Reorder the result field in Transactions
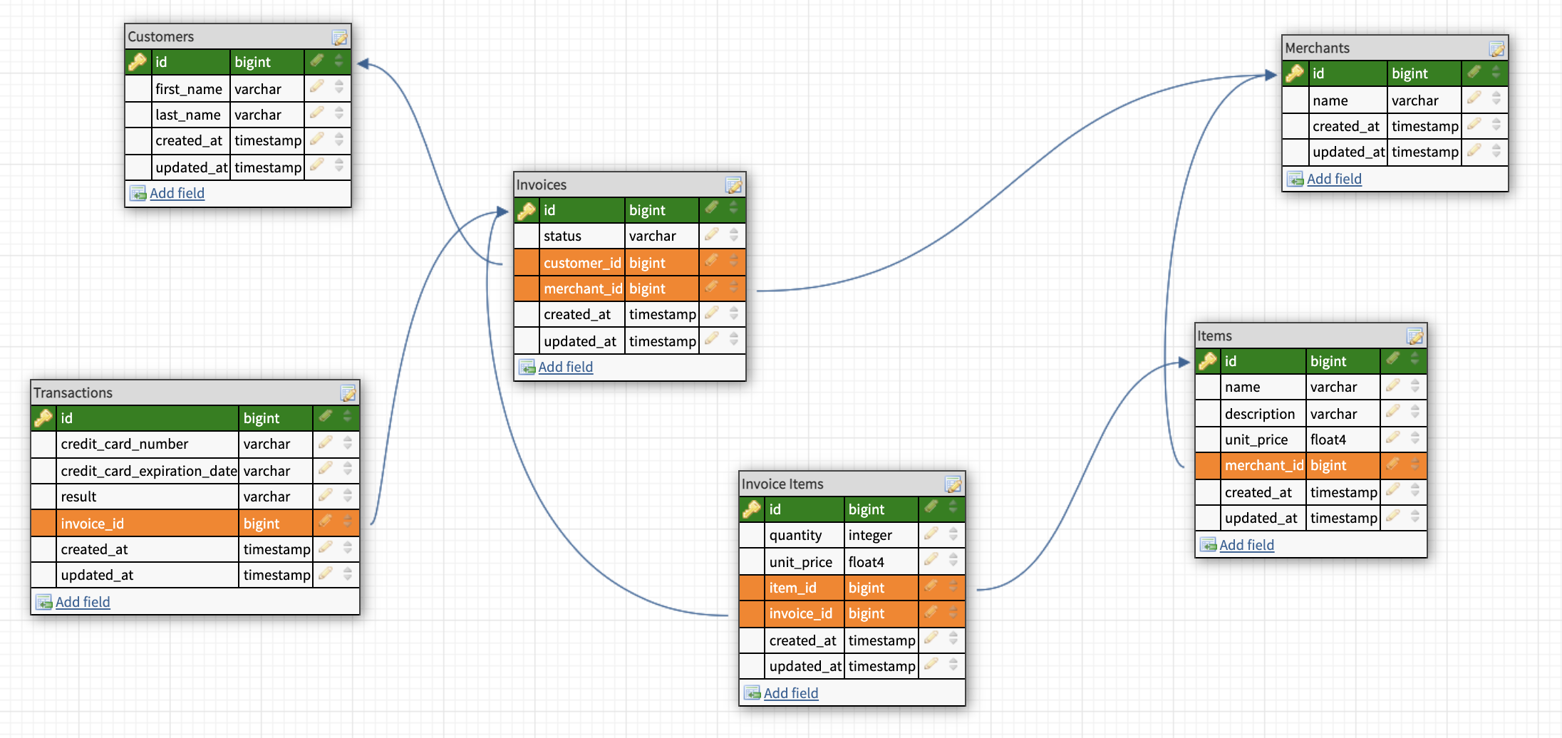1562x738 pixels. click(348, 495)
